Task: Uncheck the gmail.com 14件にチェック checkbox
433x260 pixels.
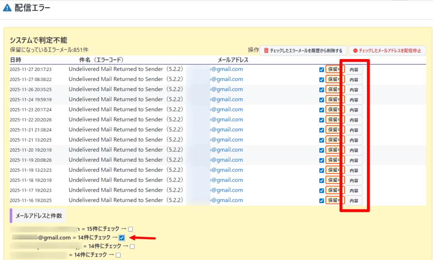Action: click(x=122, y=238)
